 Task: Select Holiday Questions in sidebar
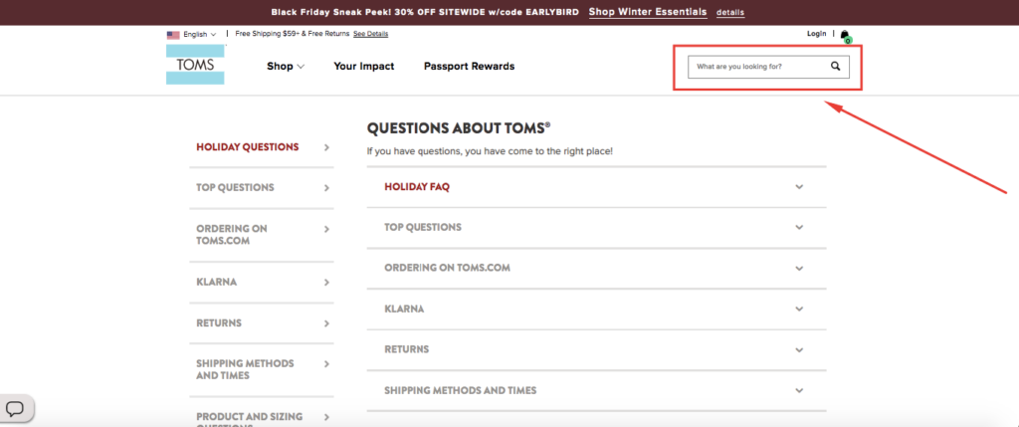(x=262, y=147)
